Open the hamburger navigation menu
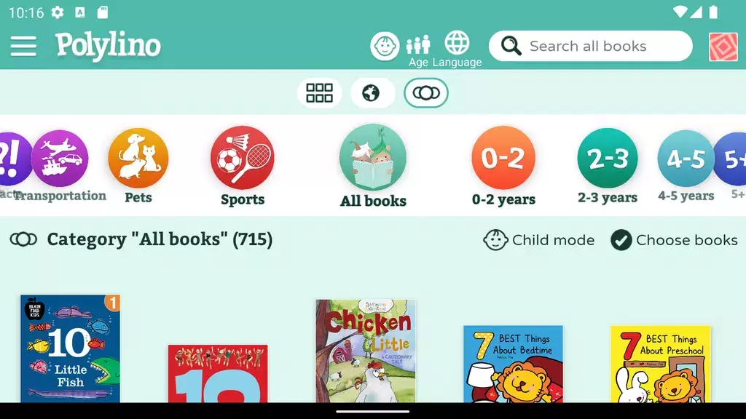This screenshot has height=419, width=746. 23,46
